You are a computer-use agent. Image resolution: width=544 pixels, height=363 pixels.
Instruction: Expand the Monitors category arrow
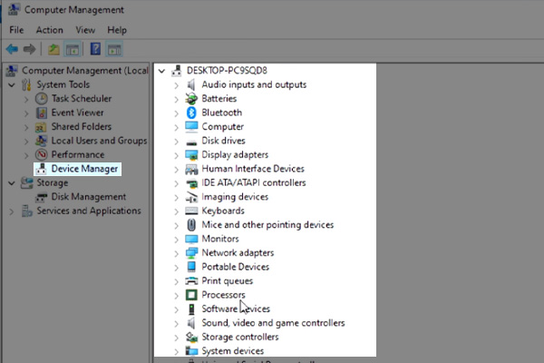[x=176, y=240]
